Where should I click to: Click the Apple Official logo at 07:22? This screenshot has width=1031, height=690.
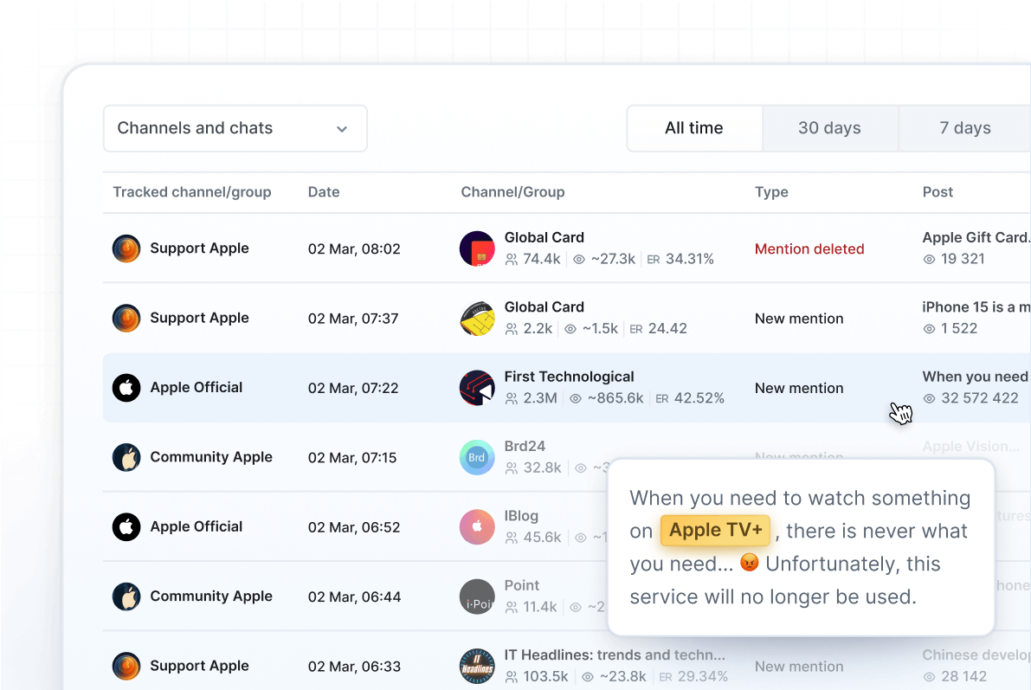coord(126,388)
